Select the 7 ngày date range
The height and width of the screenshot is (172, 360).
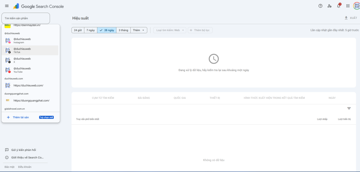(x=90, y=30)
